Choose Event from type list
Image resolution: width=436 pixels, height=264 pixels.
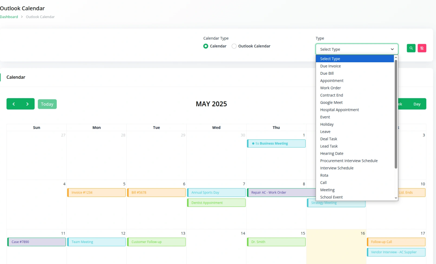355,117
